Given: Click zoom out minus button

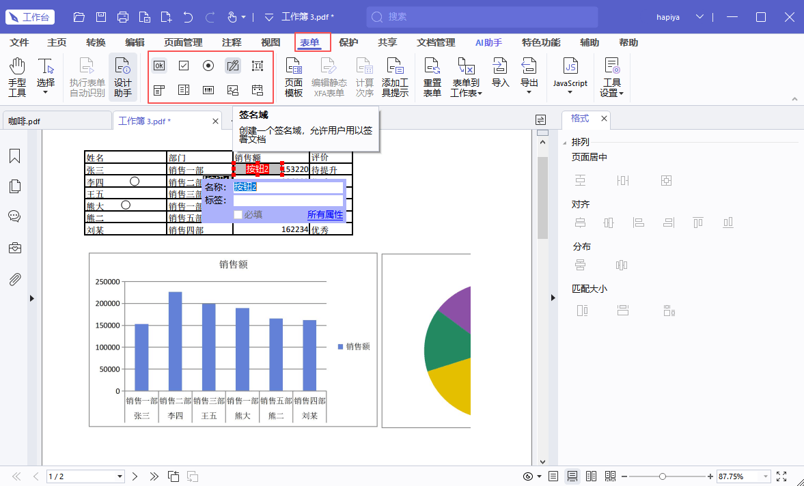Looking at the screenshot, I should click(x=624, y=476).
